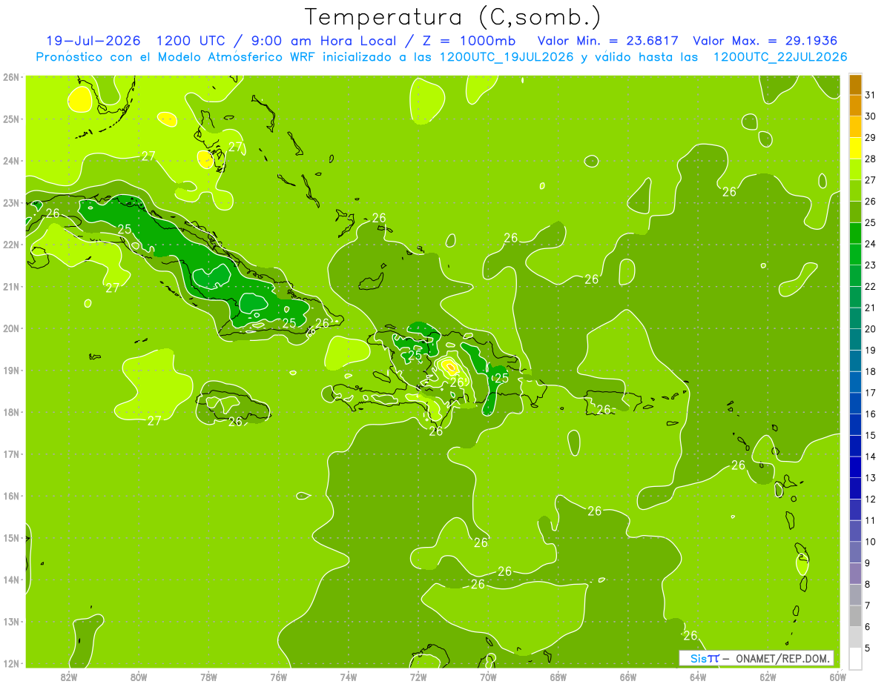This screenshot has height=687, width=890.
Task: Click the 17N latitude axis label
Action: click(10, 454)
